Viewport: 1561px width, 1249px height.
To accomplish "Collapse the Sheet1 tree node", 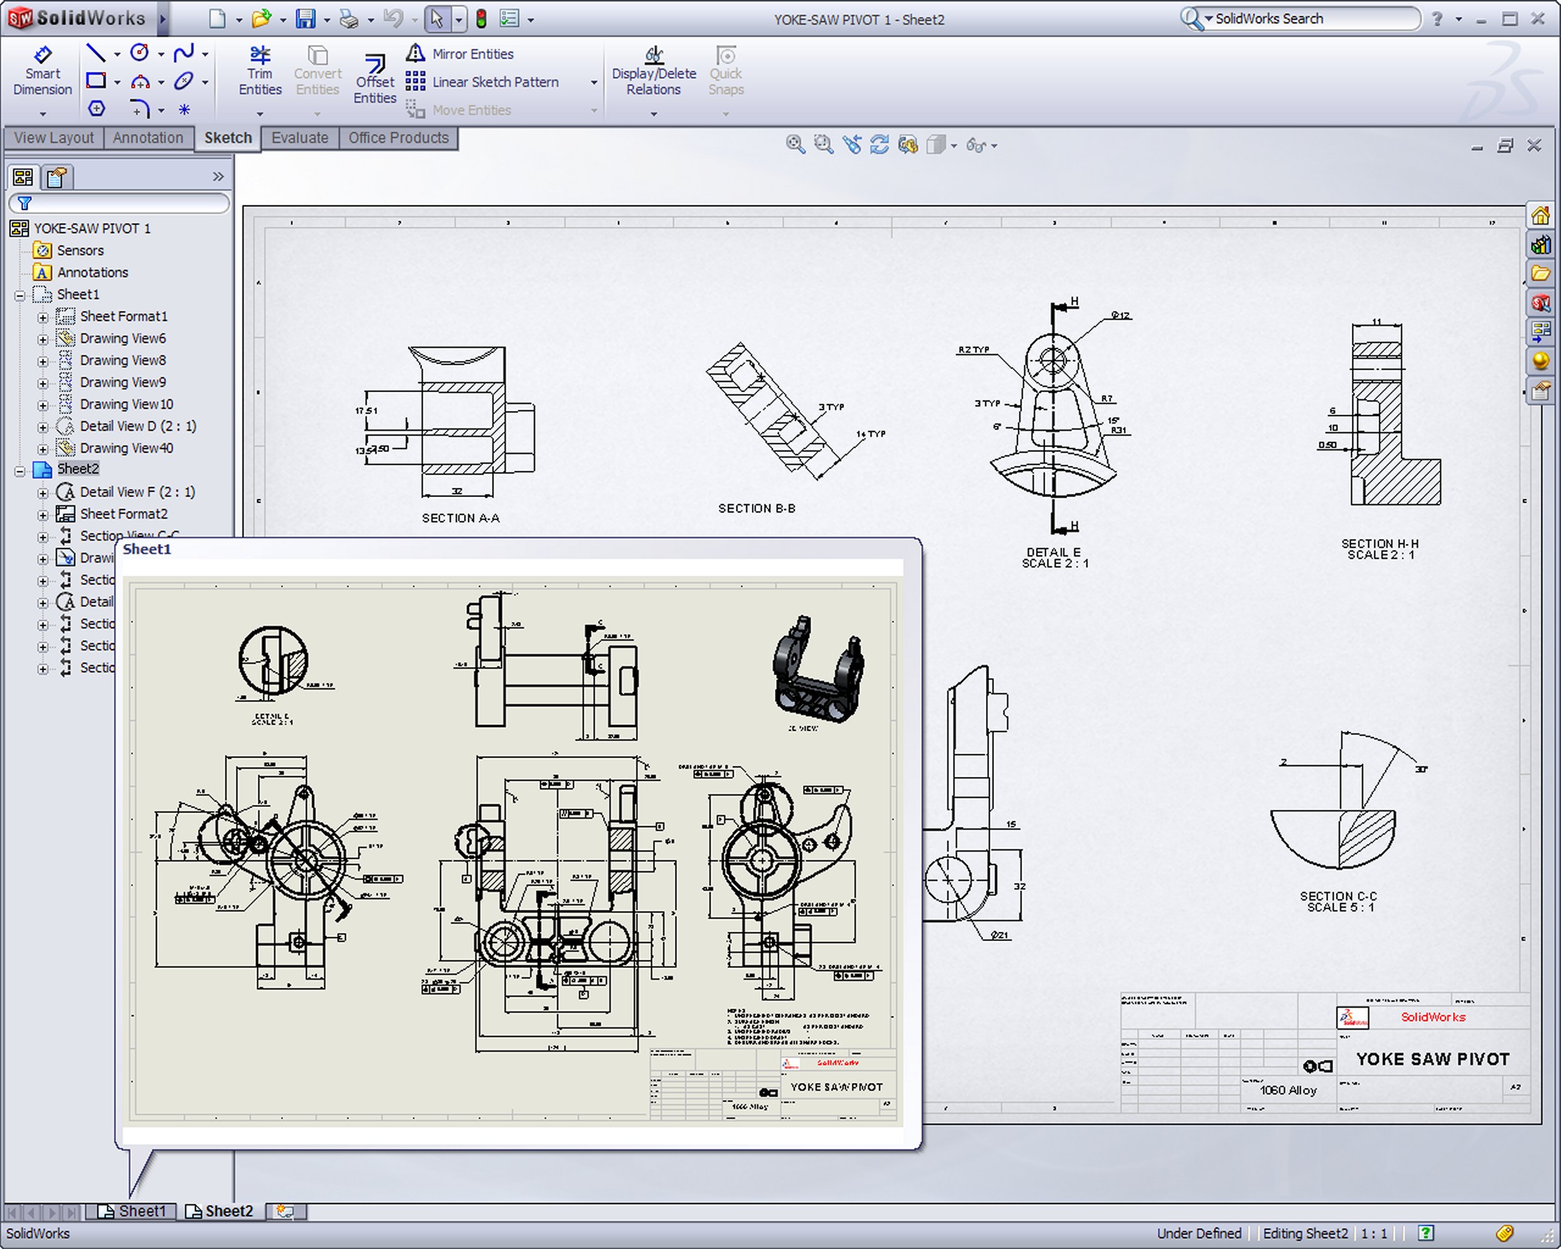I will click(20, 295).
